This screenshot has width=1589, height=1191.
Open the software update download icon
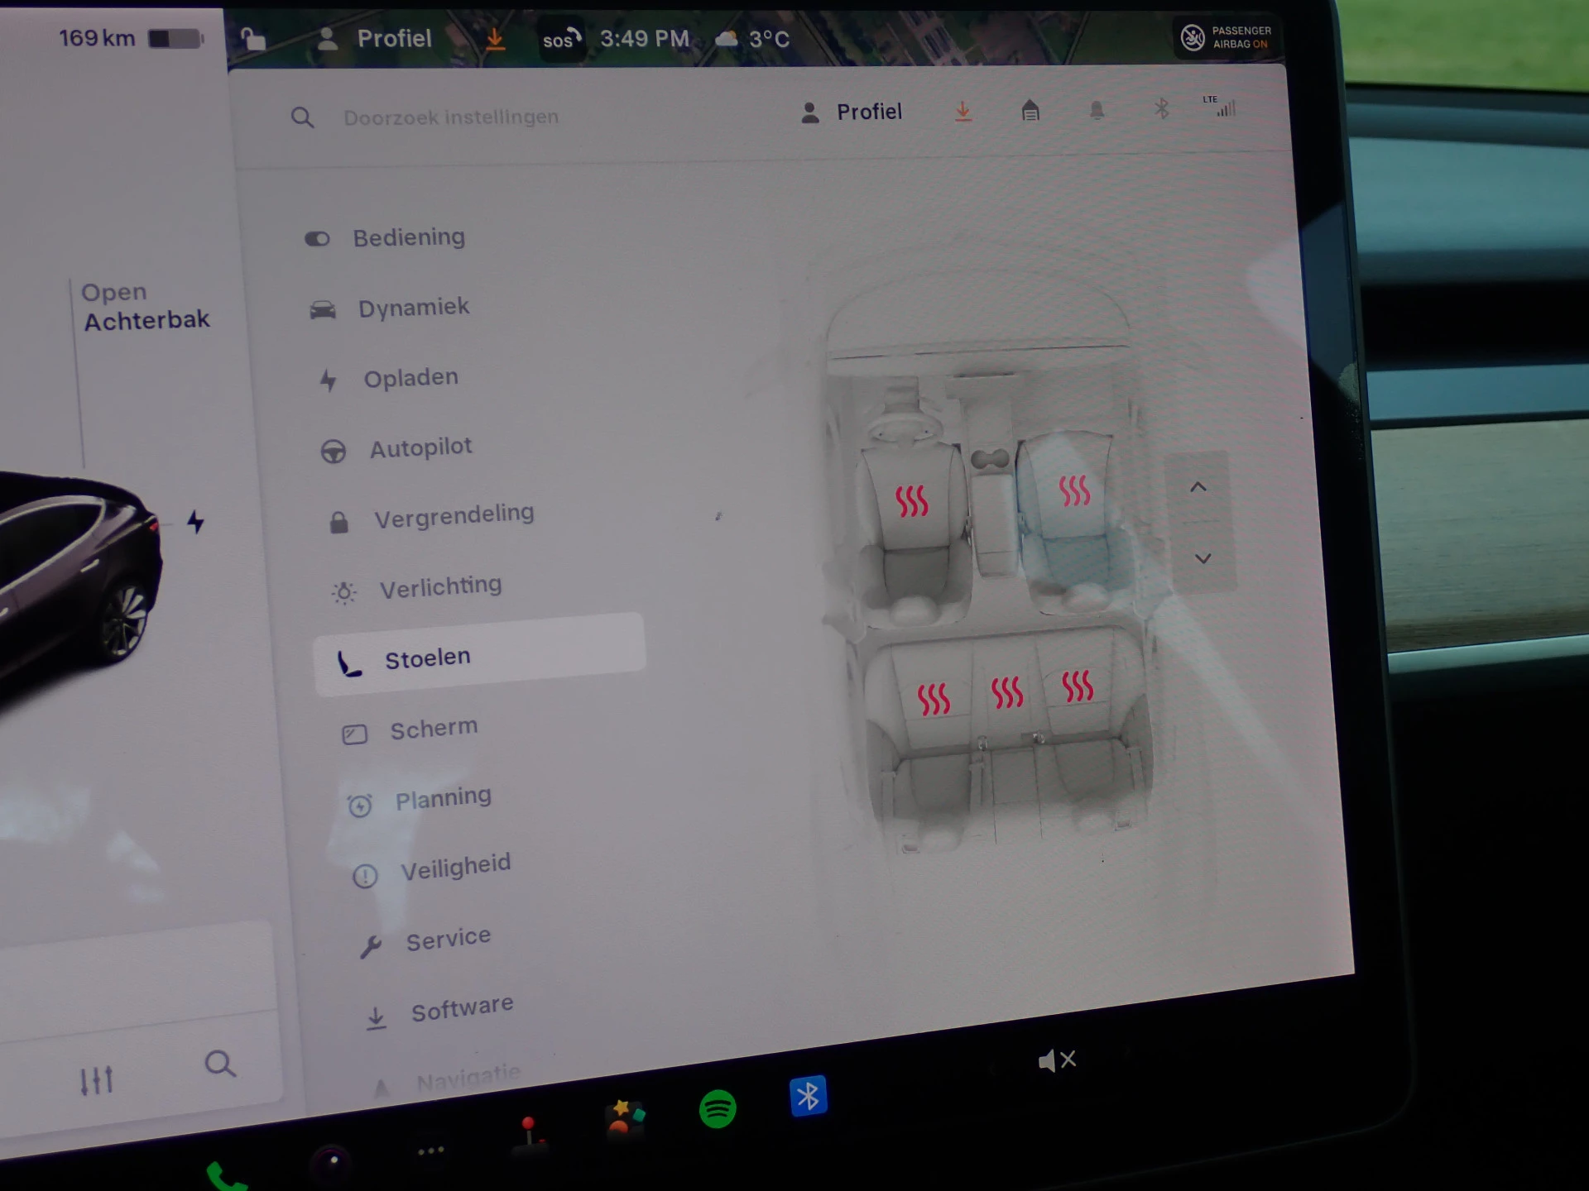[963, 110]
